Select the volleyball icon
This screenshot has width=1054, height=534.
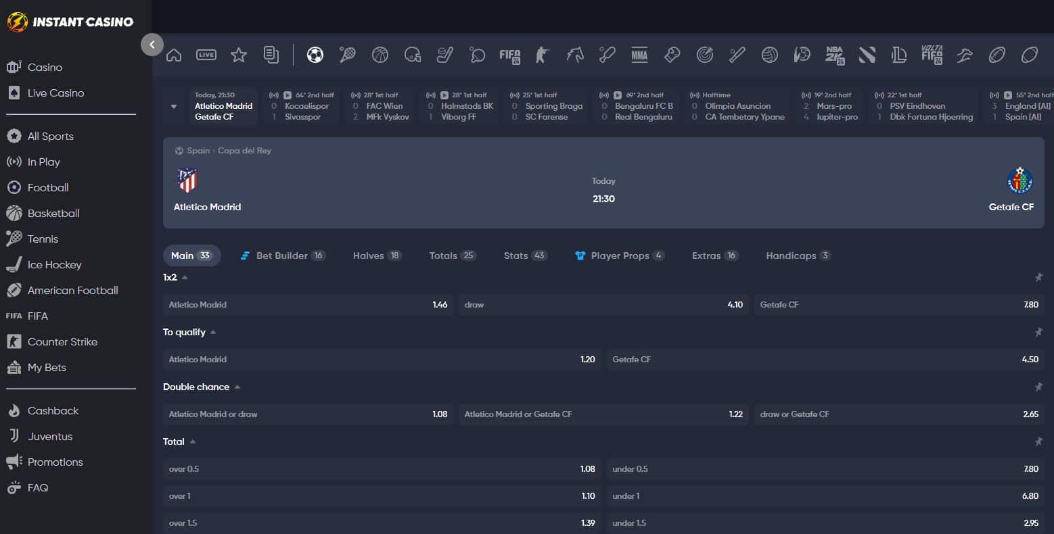769,55
